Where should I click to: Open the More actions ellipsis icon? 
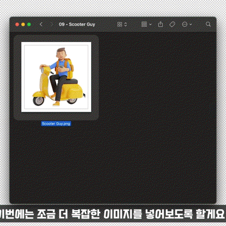tap(185, 24)
